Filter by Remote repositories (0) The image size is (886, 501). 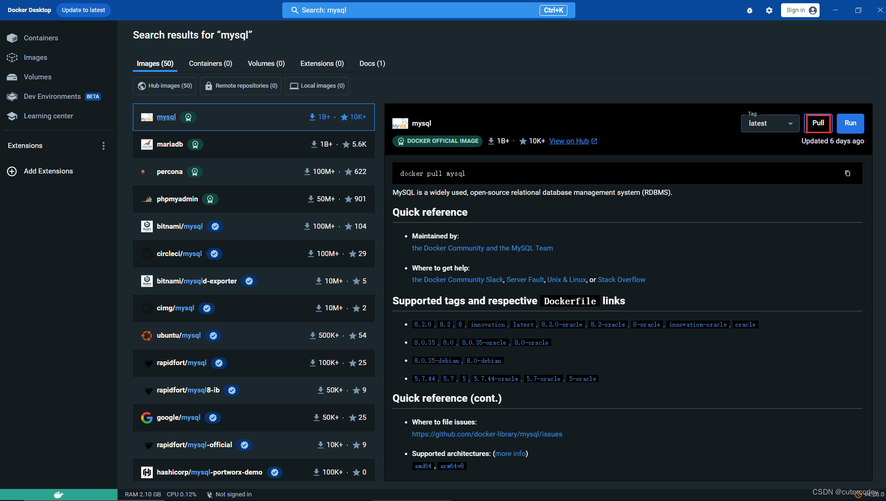[241, 86]
